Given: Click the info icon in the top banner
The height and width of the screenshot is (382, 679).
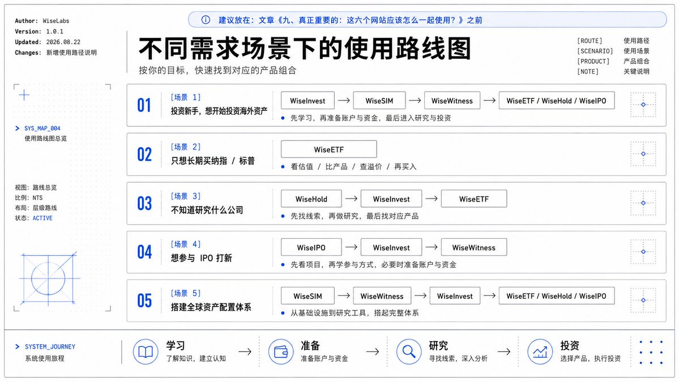Looking at the screenshot, I should pos(206,20).
